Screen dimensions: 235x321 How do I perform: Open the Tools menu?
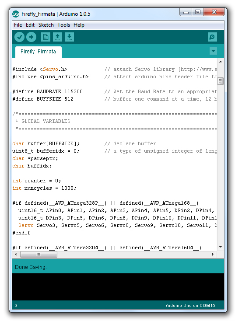63,25
